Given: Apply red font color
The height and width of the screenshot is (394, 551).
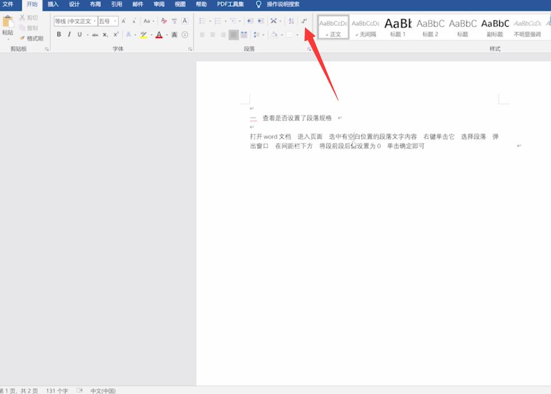Looking at the screenshot, I should coord(159,35).
